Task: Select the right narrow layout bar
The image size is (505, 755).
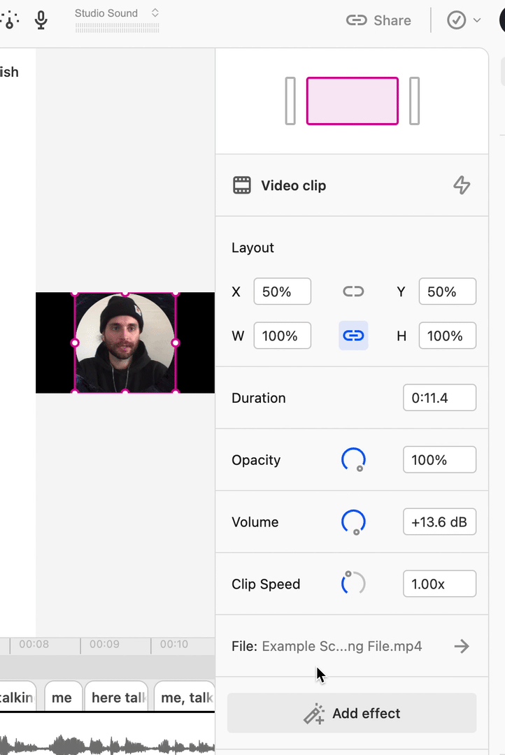Action: point(414,101)
